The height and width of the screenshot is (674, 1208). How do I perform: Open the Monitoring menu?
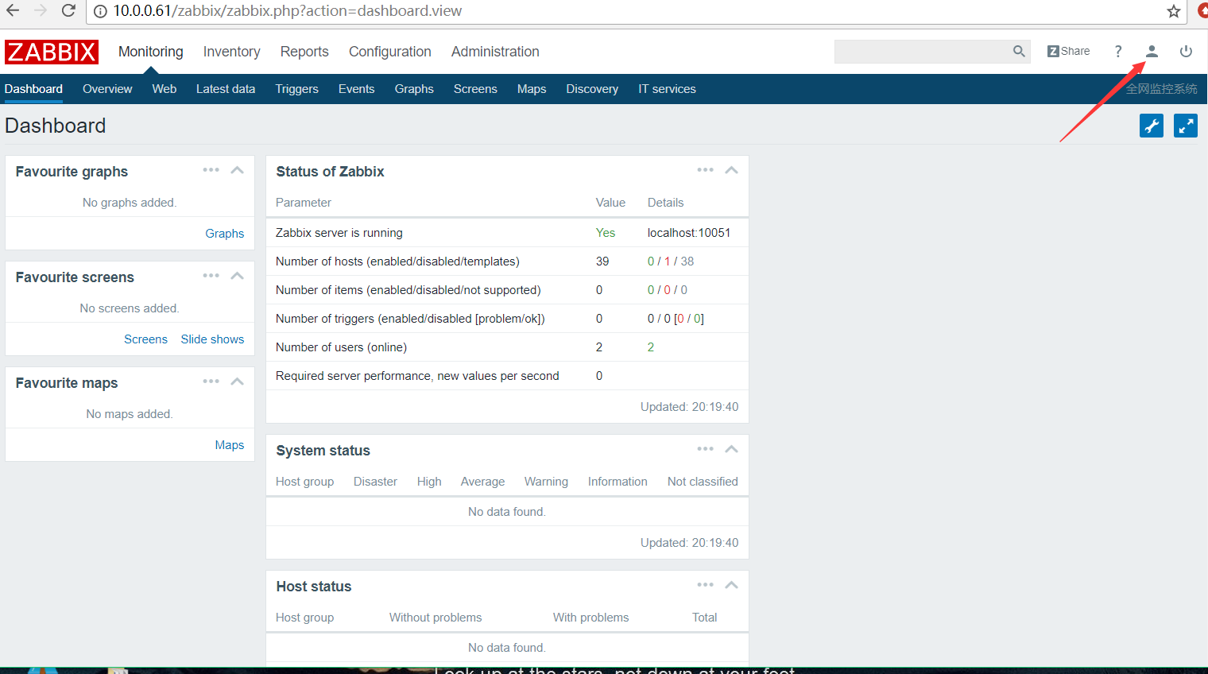point(151,52)
